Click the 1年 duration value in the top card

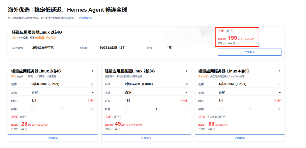click(x=169, y=48)
